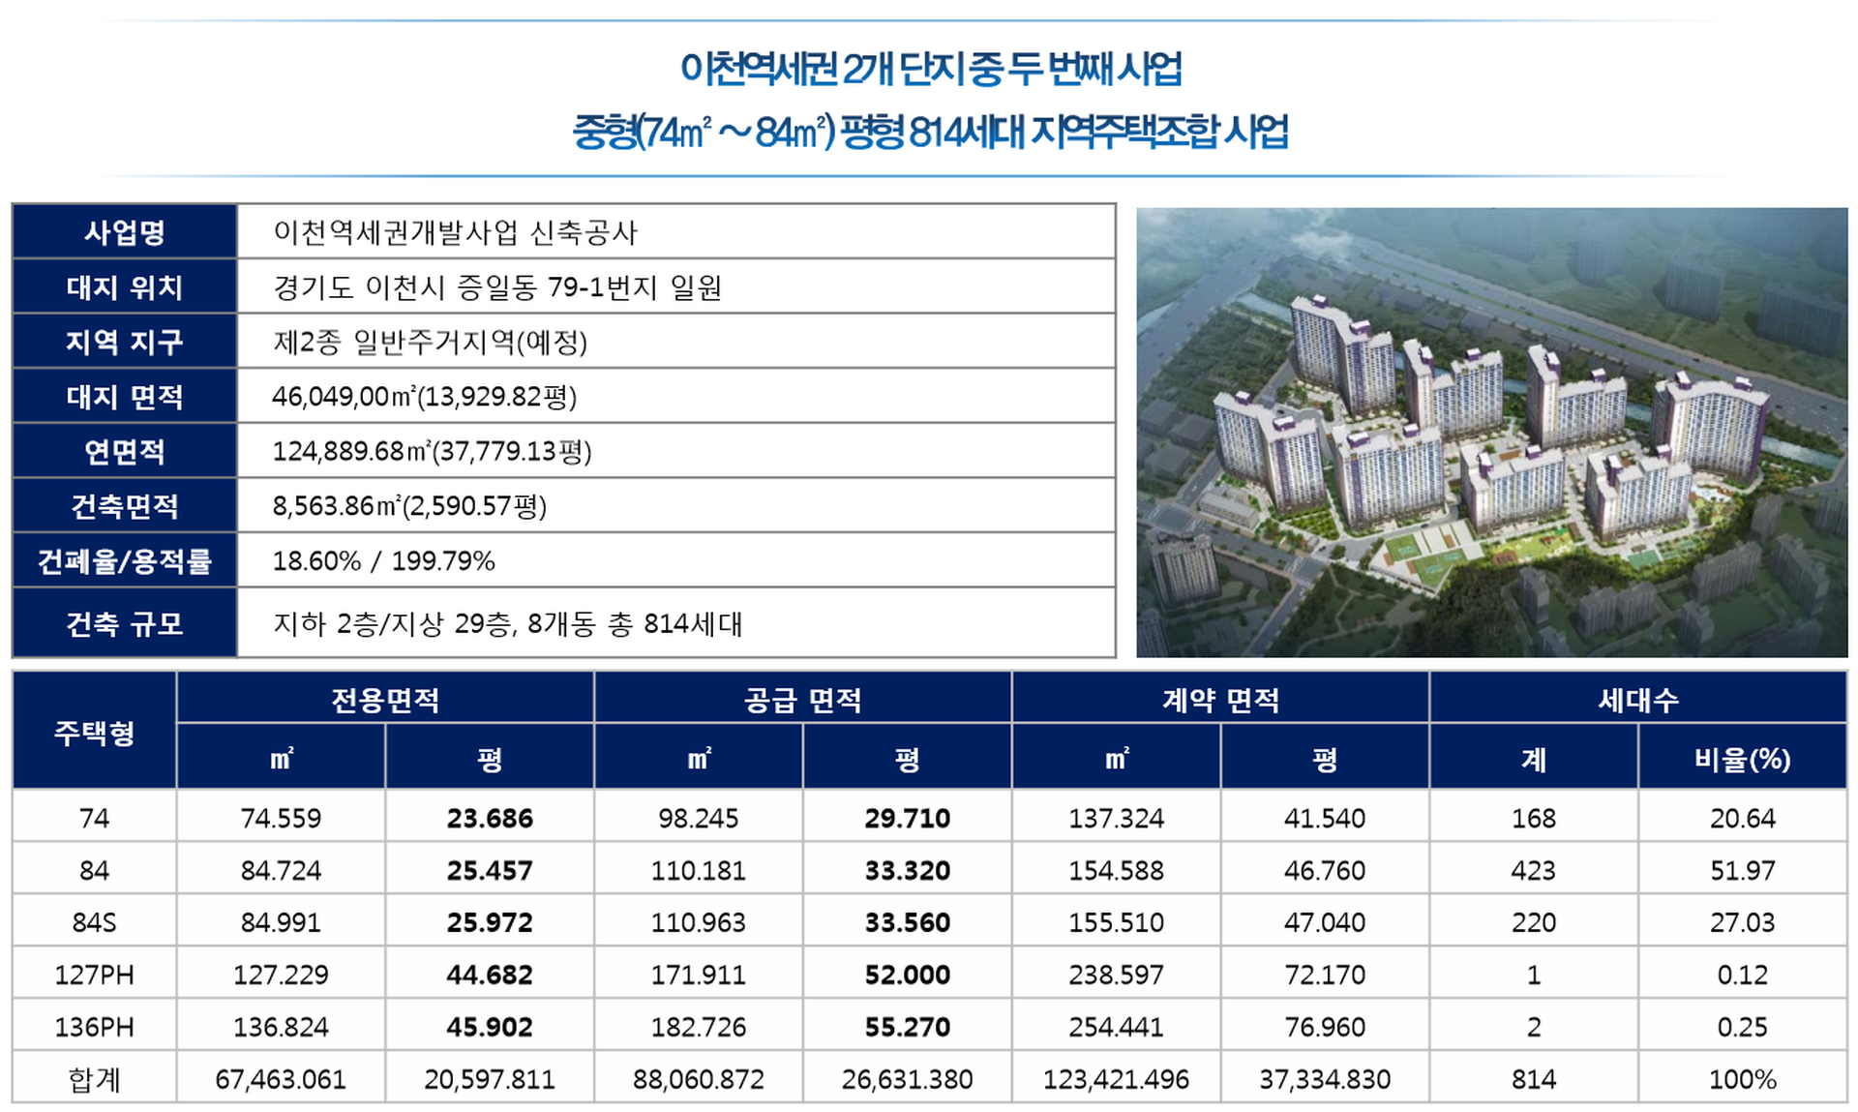Select cell value '127.229'
This screenshot has width=1858, height=1112.
pos(281,975)
